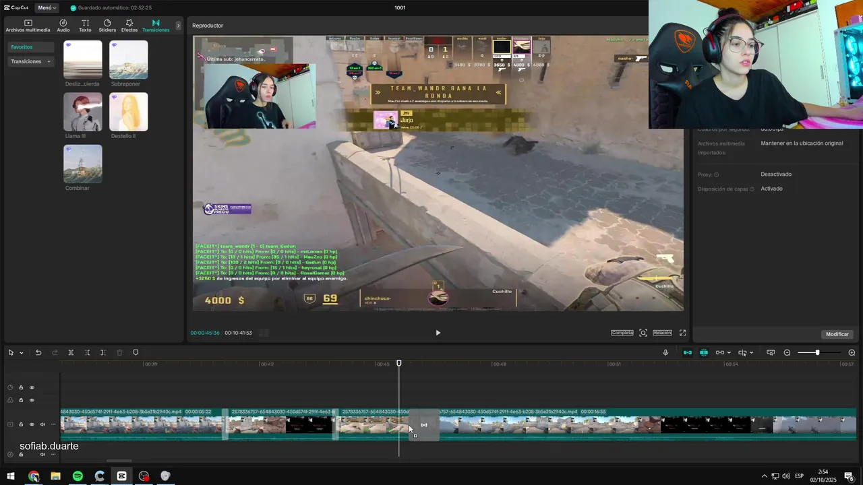Open main video track more options
This screenshot has height=485, width=863.
[53, 424]
